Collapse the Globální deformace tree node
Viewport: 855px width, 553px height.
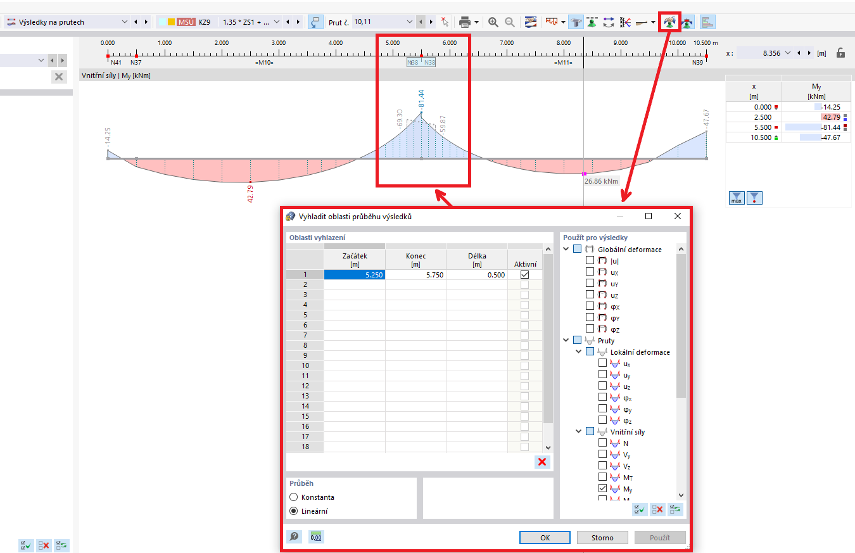pos(566,249)
